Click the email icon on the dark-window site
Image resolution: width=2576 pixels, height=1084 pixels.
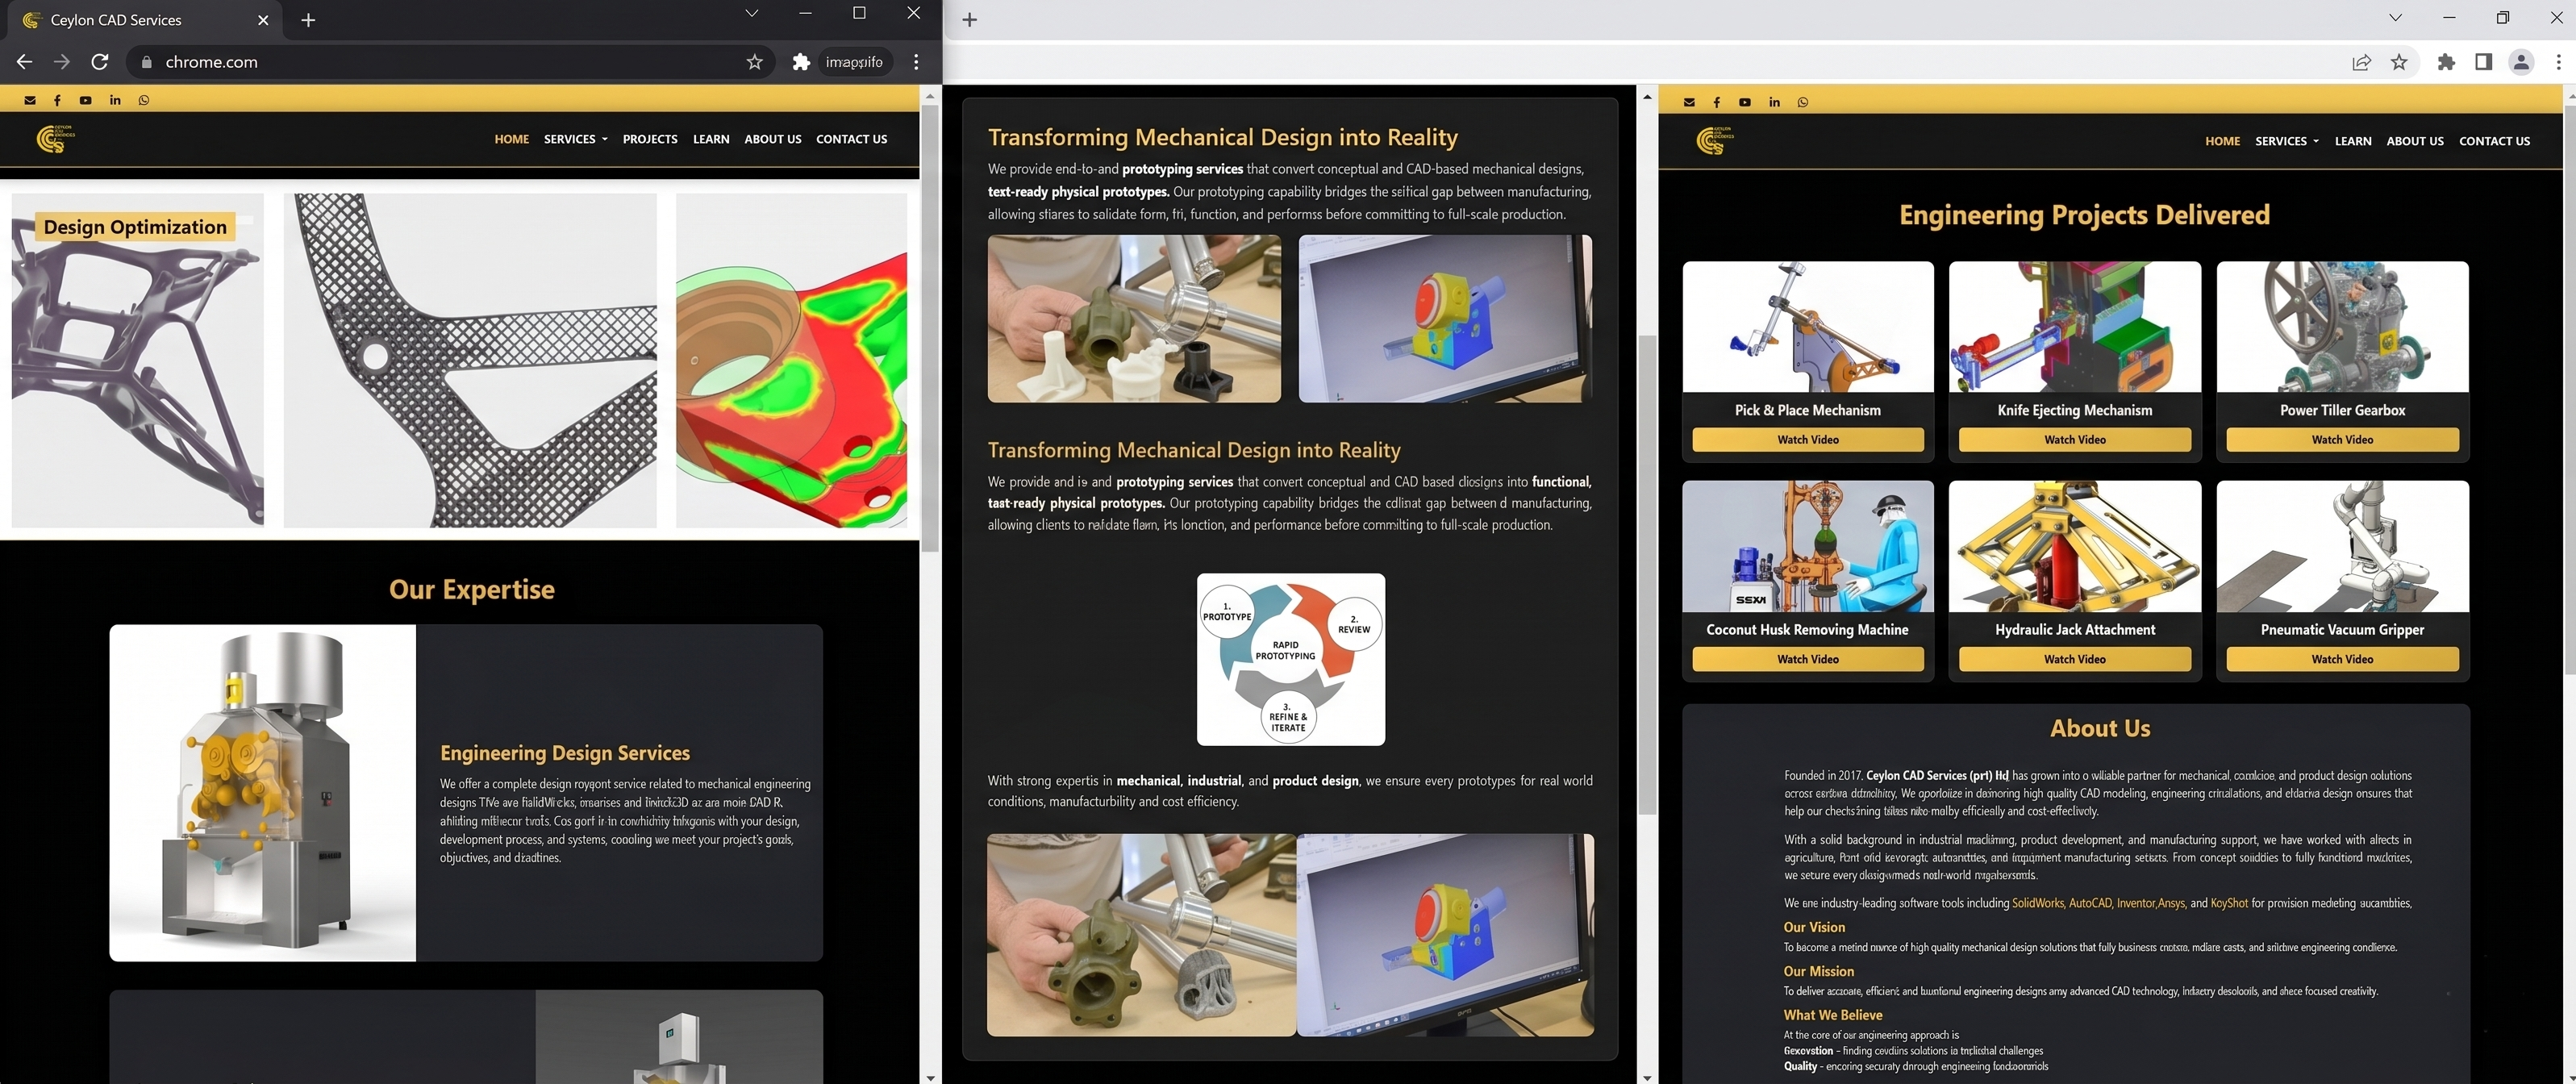[30, 100]
